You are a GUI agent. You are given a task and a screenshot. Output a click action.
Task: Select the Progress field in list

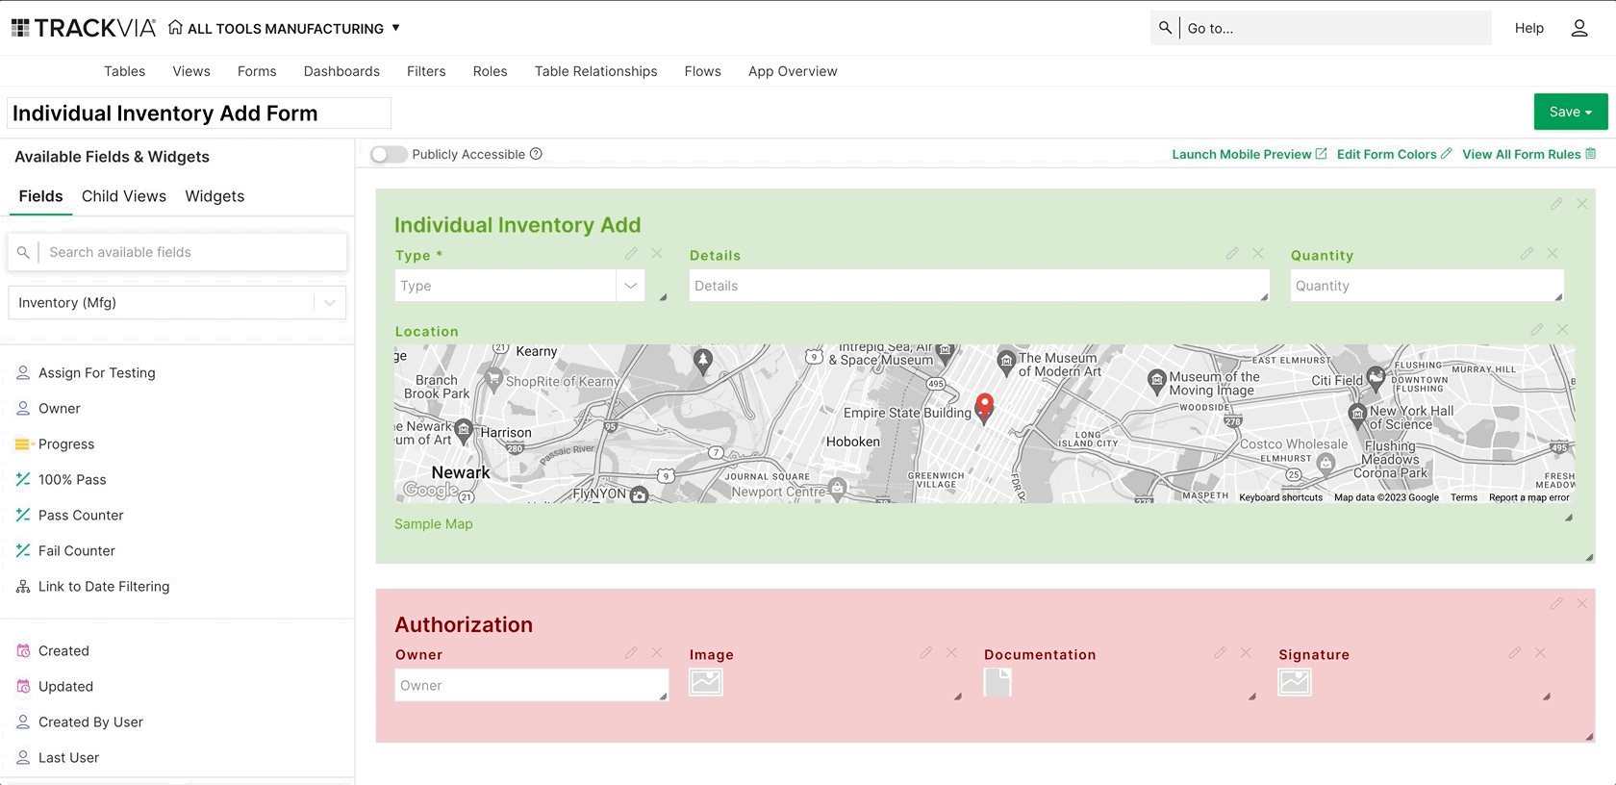coord(66,443)
